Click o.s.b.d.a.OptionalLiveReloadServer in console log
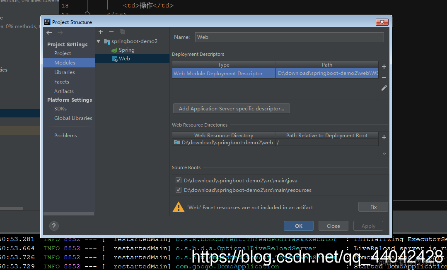The height and width of the screenshot is (270, 447). point(246,248)
